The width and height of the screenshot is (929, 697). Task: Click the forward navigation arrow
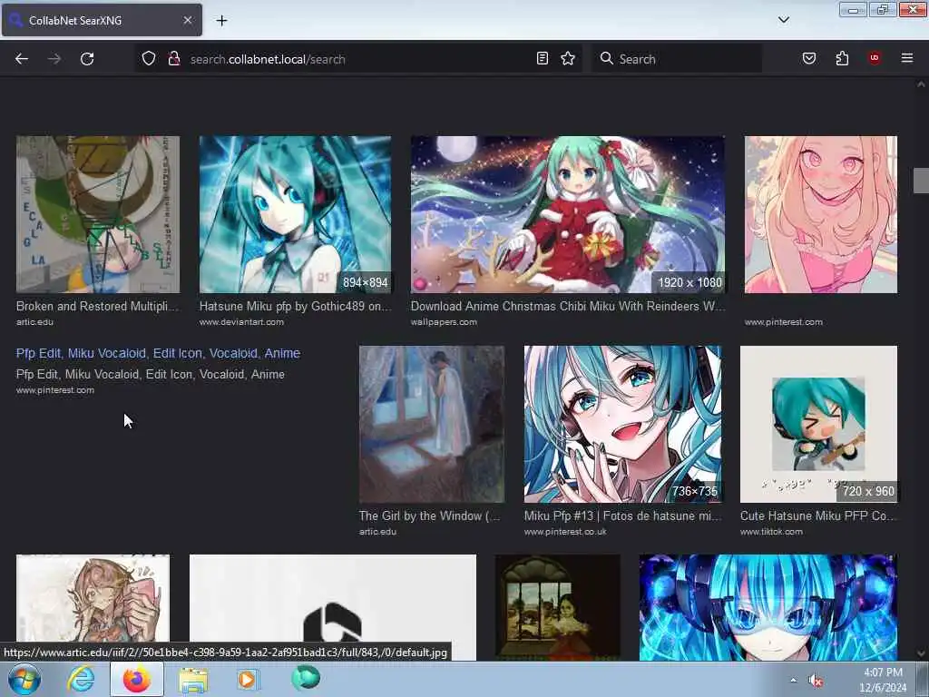[54, 59]
